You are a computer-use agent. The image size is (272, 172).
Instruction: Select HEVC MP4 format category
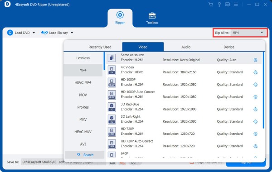click(83, 83)
